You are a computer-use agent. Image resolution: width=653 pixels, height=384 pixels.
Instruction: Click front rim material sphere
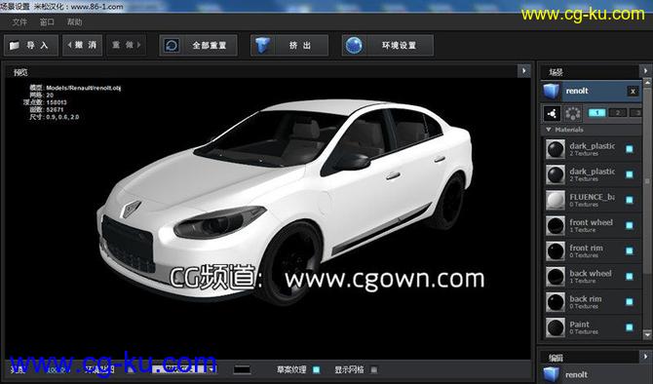[x=556, y=251]
